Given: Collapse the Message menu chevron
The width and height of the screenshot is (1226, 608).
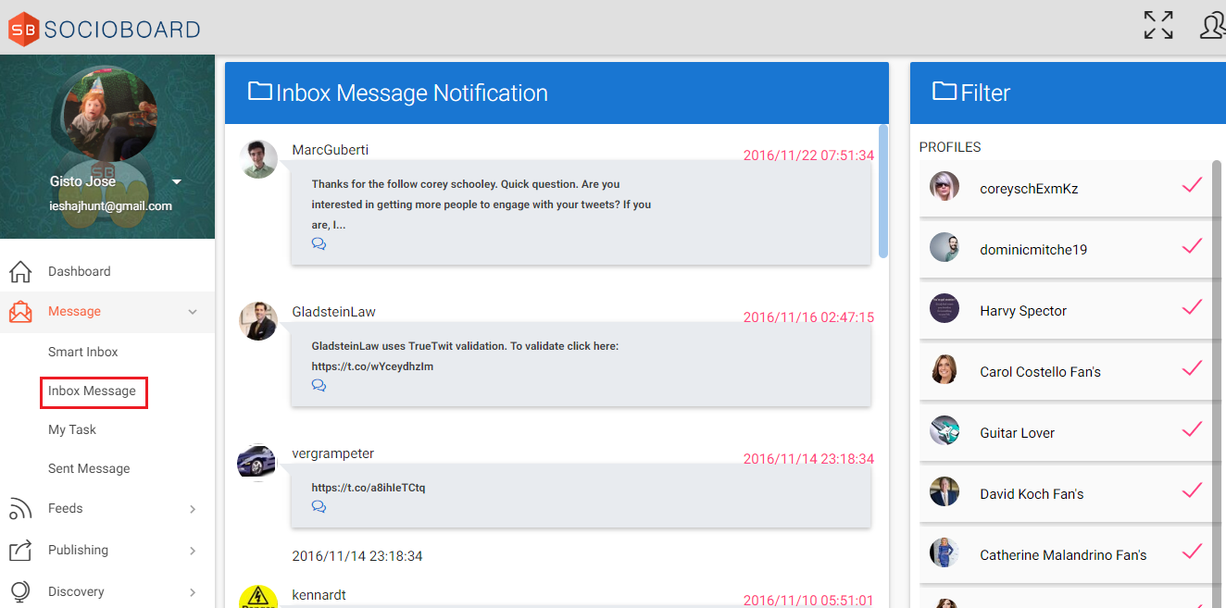Looking at the screenshot, I should pos(193,313).
